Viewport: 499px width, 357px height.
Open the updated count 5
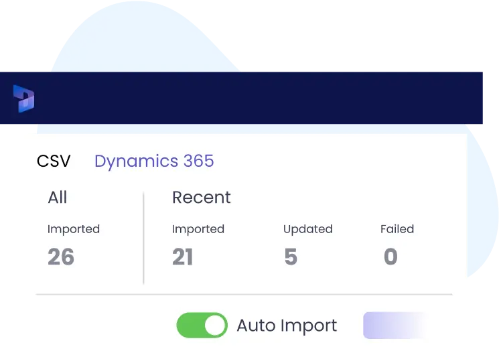tap(291, 257)
